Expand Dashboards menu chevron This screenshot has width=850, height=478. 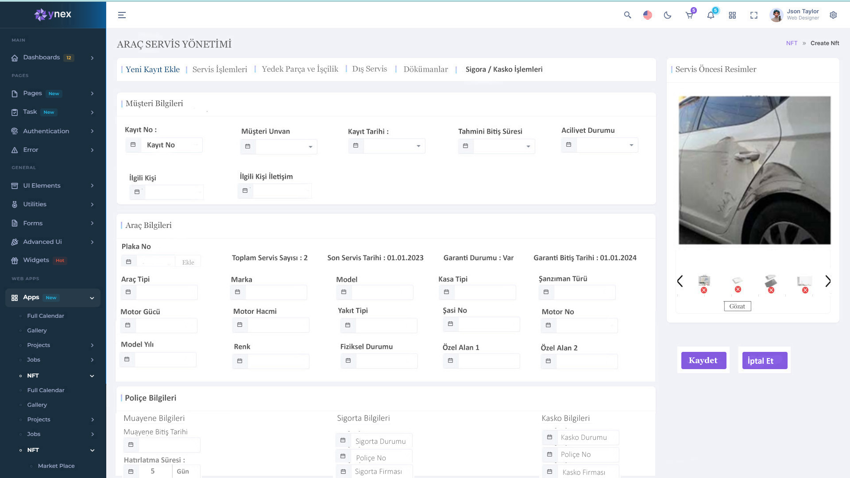(x=92, y=58)
